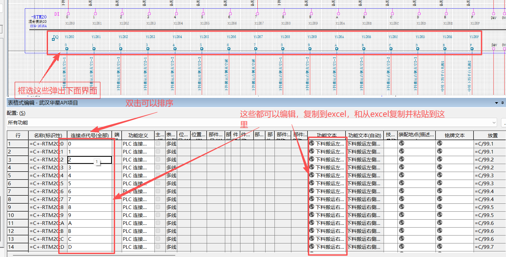Toggle main function checkbox in row 6
Viewport: 506px width, 257px height.
coord(158,183)
